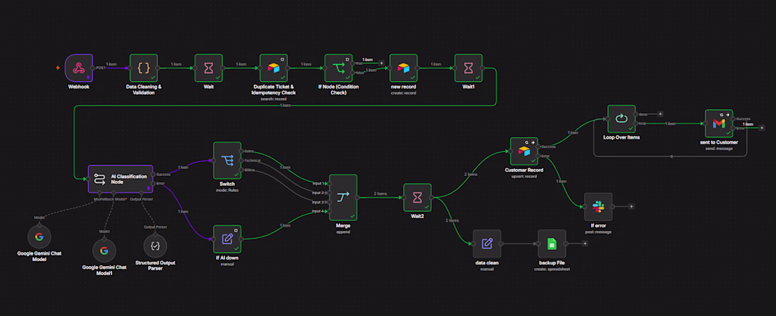Viewport: 776px width, 316px height.
Task: Open the Data Cleaning & Validation code node
Action: click(x=143, y=68)
